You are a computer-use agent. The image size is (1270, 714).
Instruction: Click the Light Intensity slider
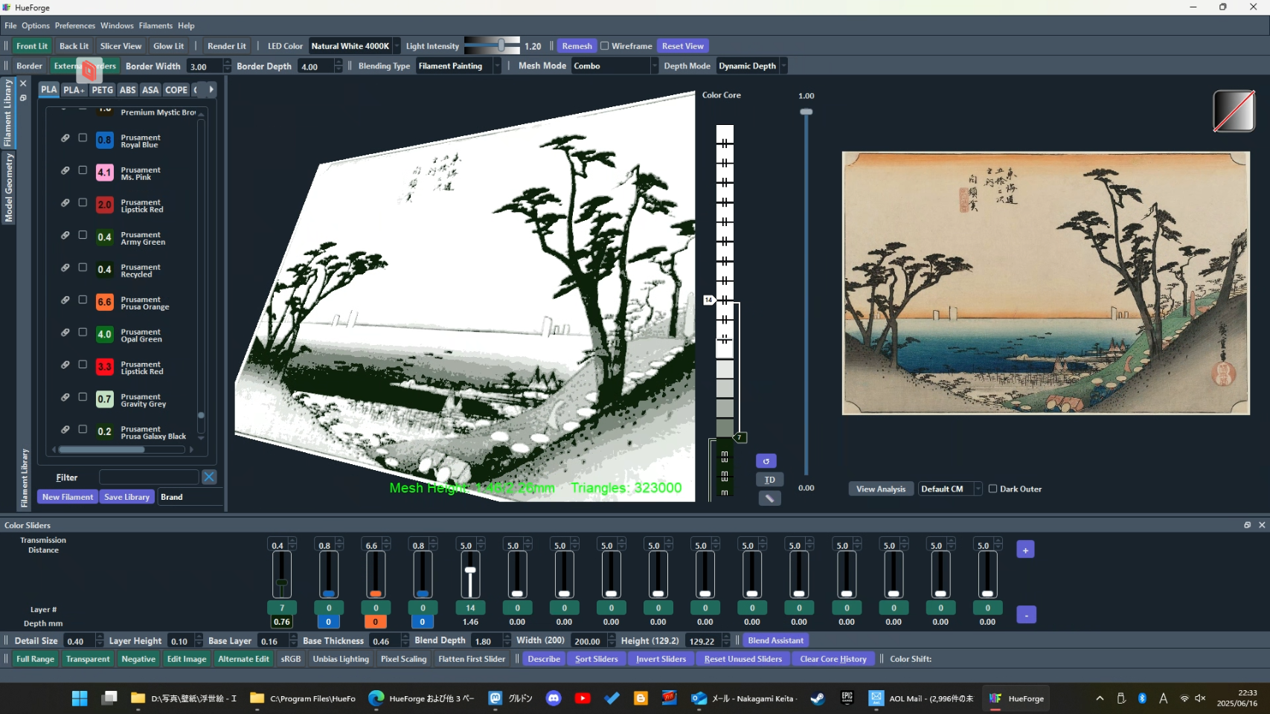(493, 45)
